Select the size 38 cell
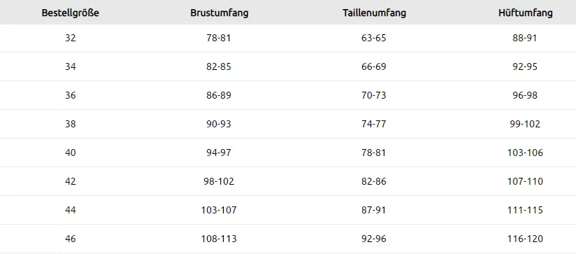576x254 pixels. click(x=70, y=124)
